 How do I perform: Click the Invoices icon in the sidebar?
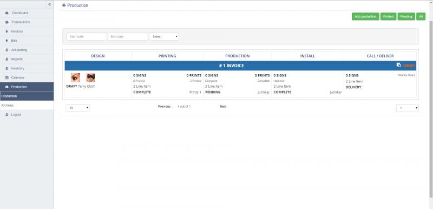coord(7,31)
